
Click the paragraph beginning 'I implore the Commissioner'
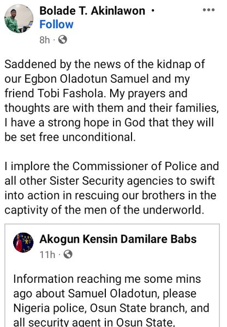(112, 188)
